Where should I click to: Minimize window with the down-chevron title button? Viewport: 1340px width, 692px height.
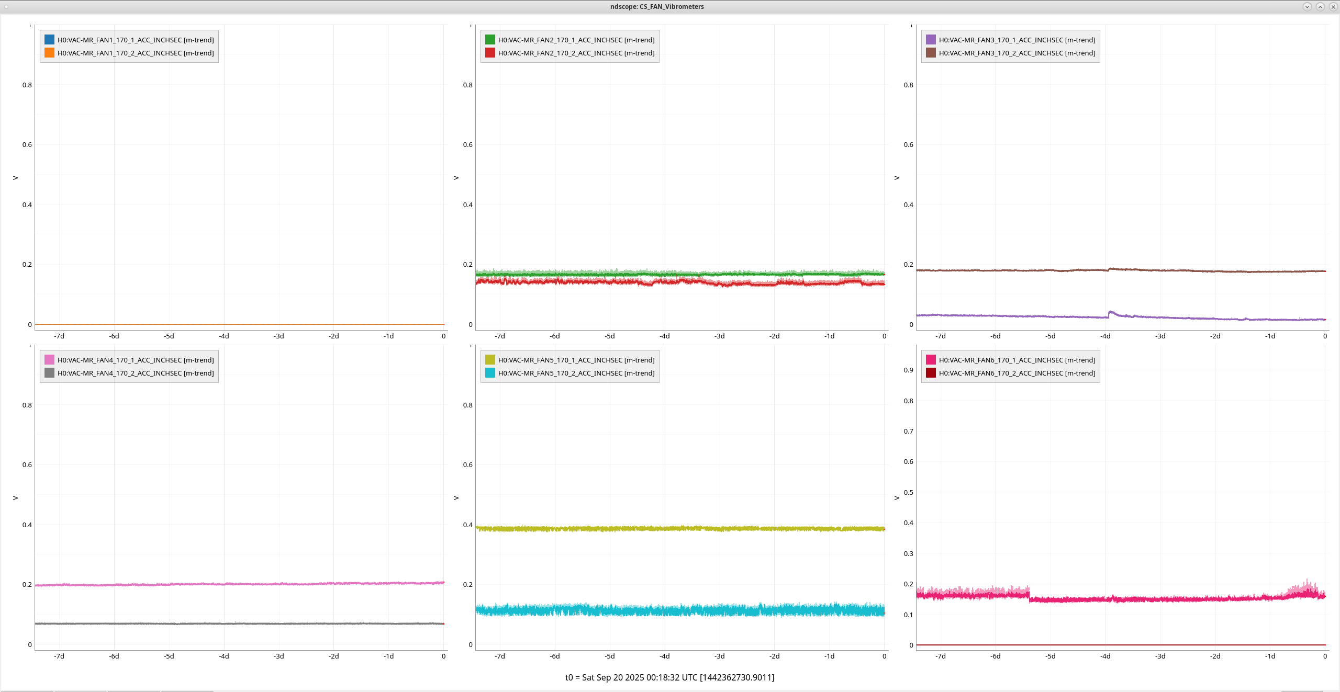[x=1307, y=7]
